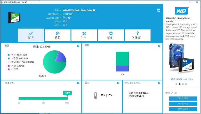Click help icon in the 용량 capacity panel

(78, 46)
